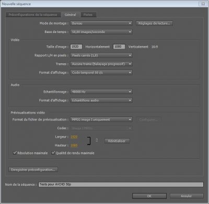
Task: Open the Base de temps dropdown
Action: (101, 32)
